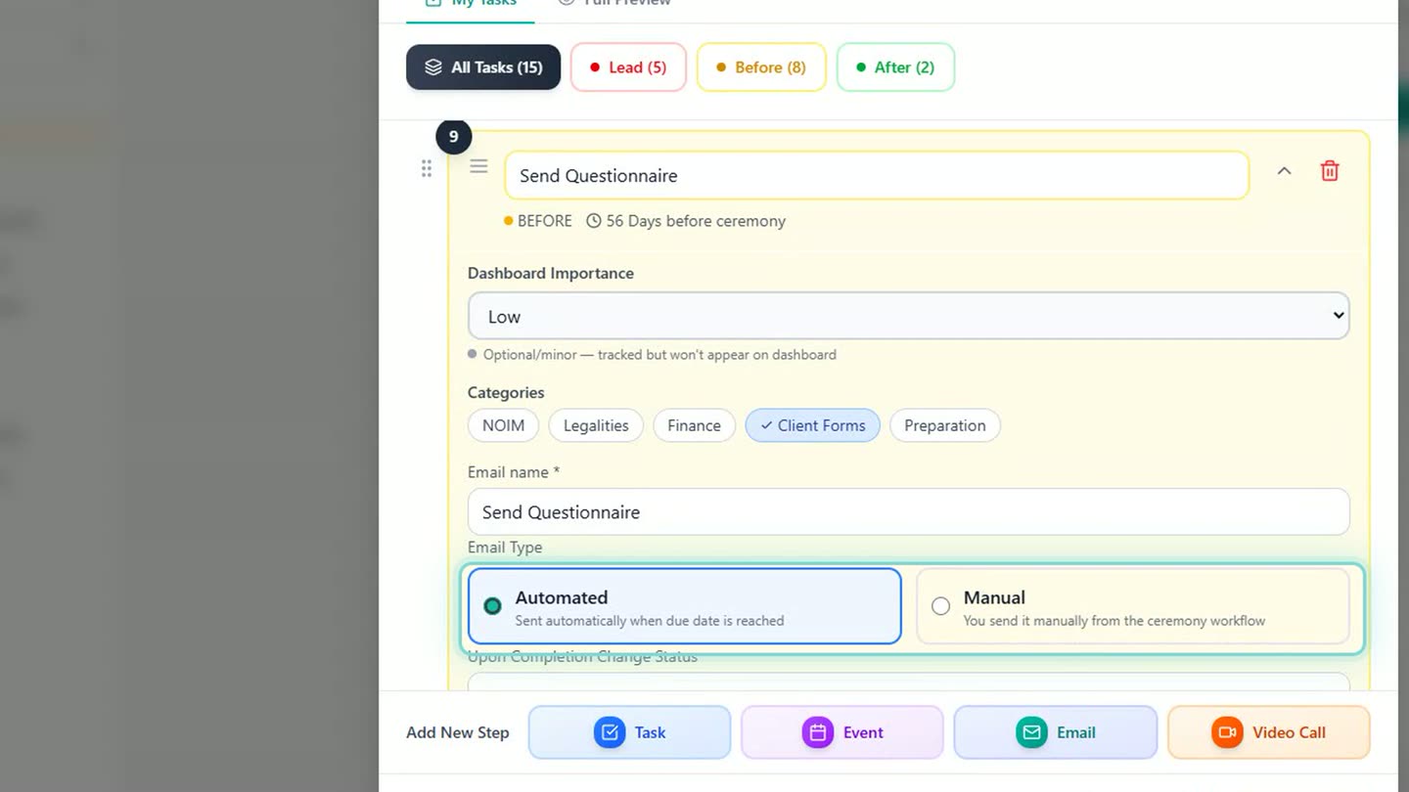Screen dimensions: 1409x792
Task: Add a new Video Call step
Action: pos(1268,732)
